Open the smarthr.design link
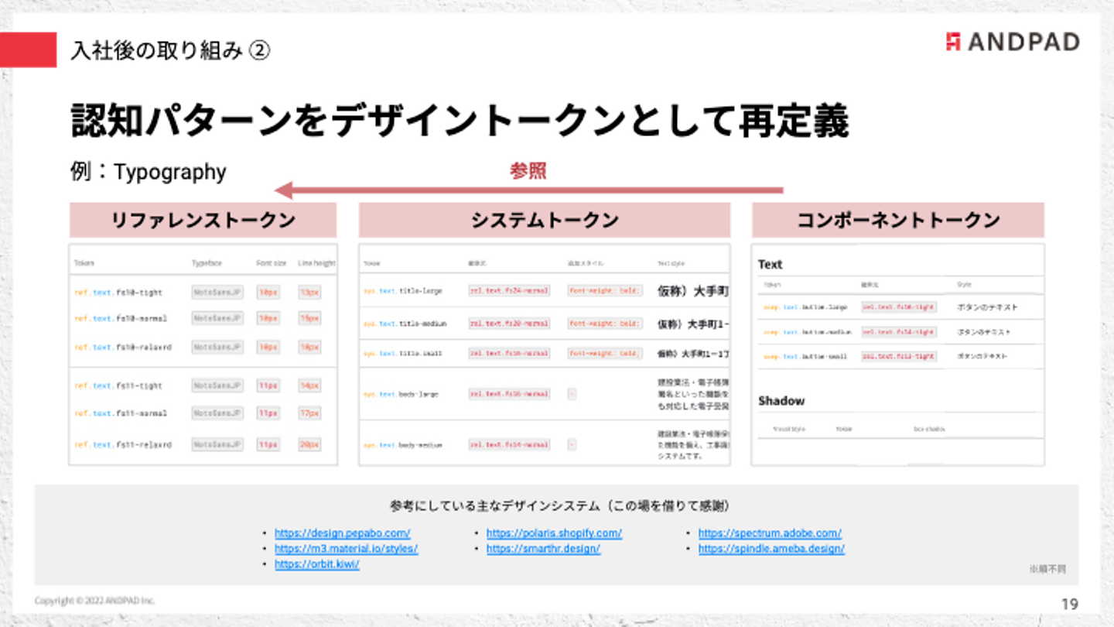 [543, 549]
